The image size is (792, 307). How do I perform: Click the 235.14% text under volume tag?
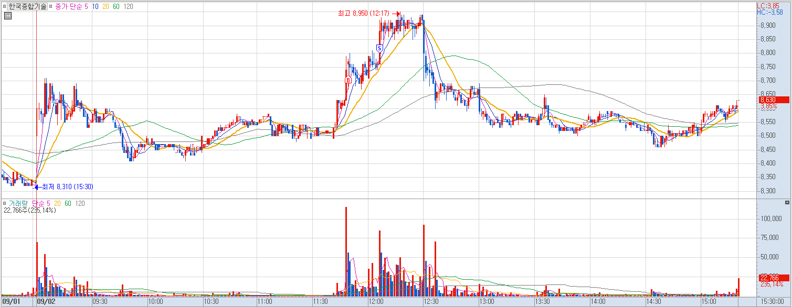tap(772, 284)
